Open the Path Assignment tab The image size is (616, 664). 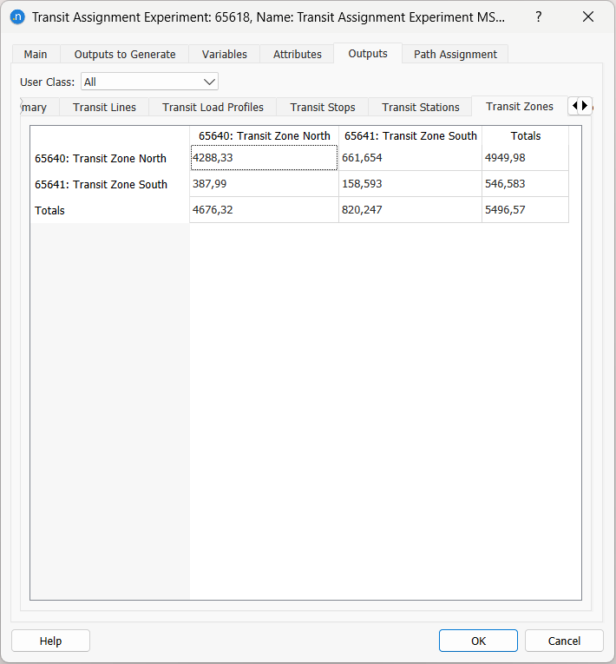click(455, 54)
